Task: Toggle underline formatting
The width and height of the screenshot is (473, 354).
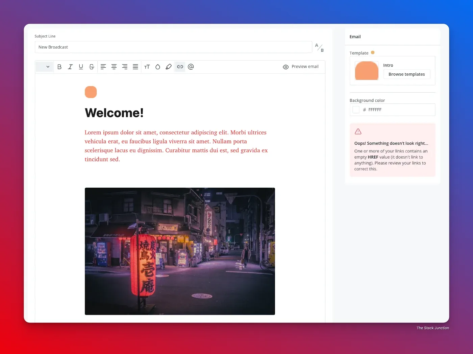Action: [81, 67]
